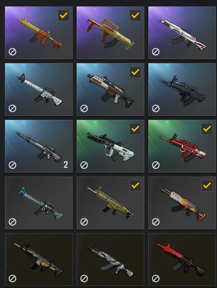This screenshot has height=288, width=217.
Task: Select the dark blue bullpup rifle thumbnail
Action: click(182, 90)
